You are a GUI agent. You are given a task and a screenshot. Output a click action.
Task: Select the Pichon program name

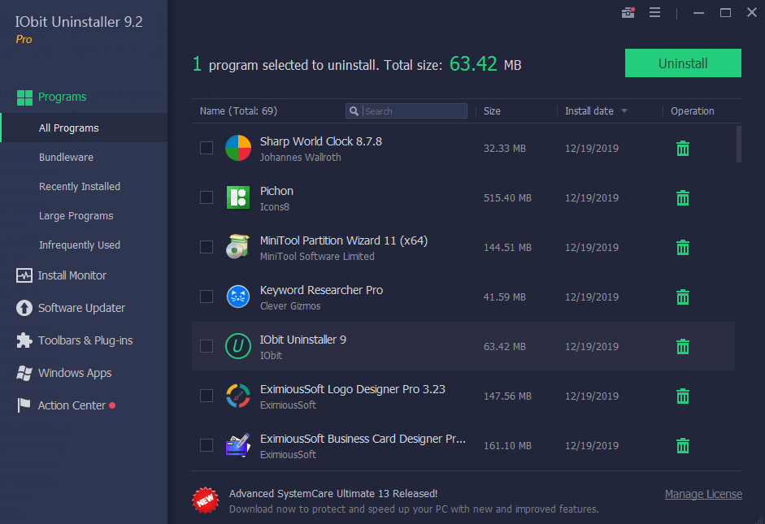click(x=276, y=191)
